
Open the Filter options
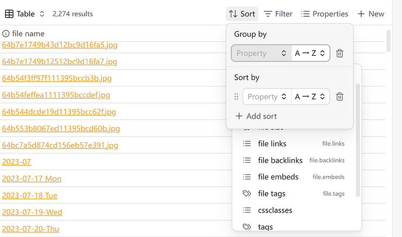coord(278,13)
